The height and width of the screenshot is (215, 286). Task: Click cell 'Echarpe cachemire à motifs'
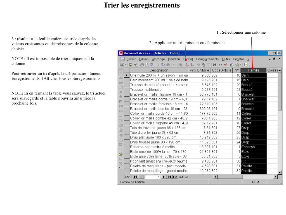159,147
